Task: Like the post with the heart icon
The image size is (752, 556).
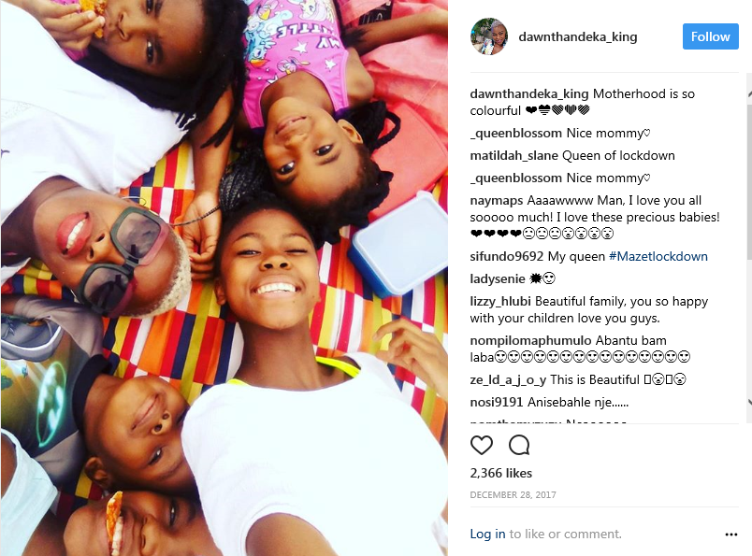Action: pyautogui.click(x=482, y=446)
